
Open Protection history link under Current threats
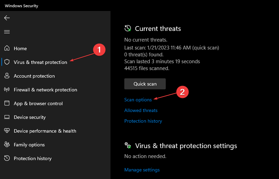[143, 121]
